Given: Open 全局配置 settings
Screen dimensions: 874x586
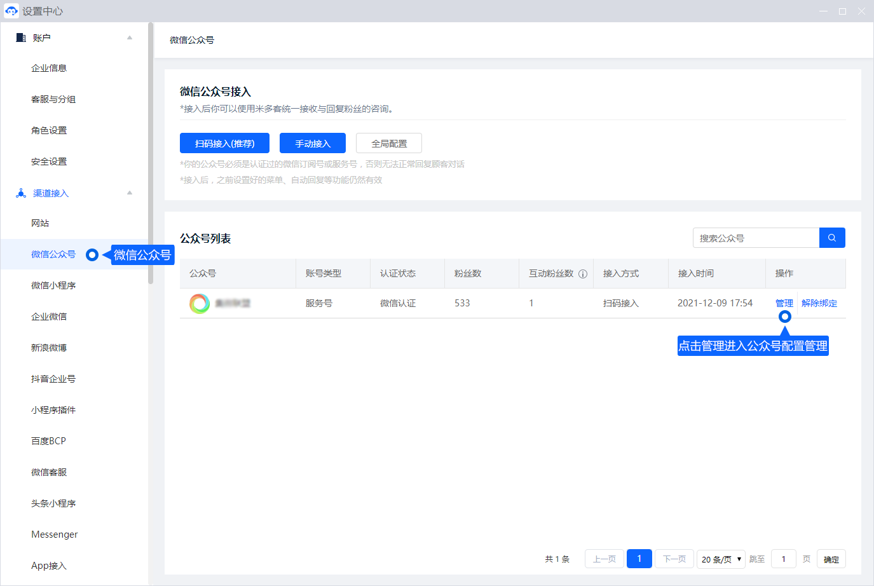Looking at the screenshot, I should coord(389,144).
